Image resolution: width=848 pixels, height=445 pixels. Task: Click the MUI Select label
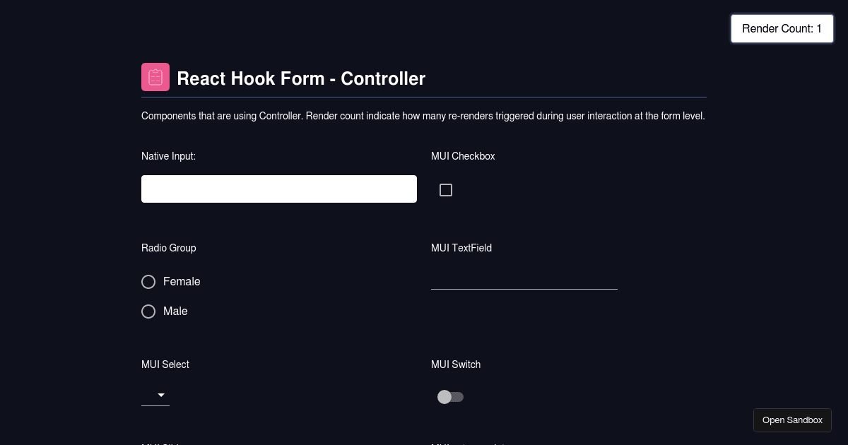pyautogui.click(x=165, y=364)
